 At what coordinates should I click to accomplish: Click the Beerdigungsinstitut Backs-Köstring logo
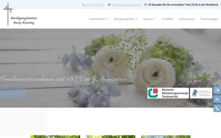(x=20, y=14)
